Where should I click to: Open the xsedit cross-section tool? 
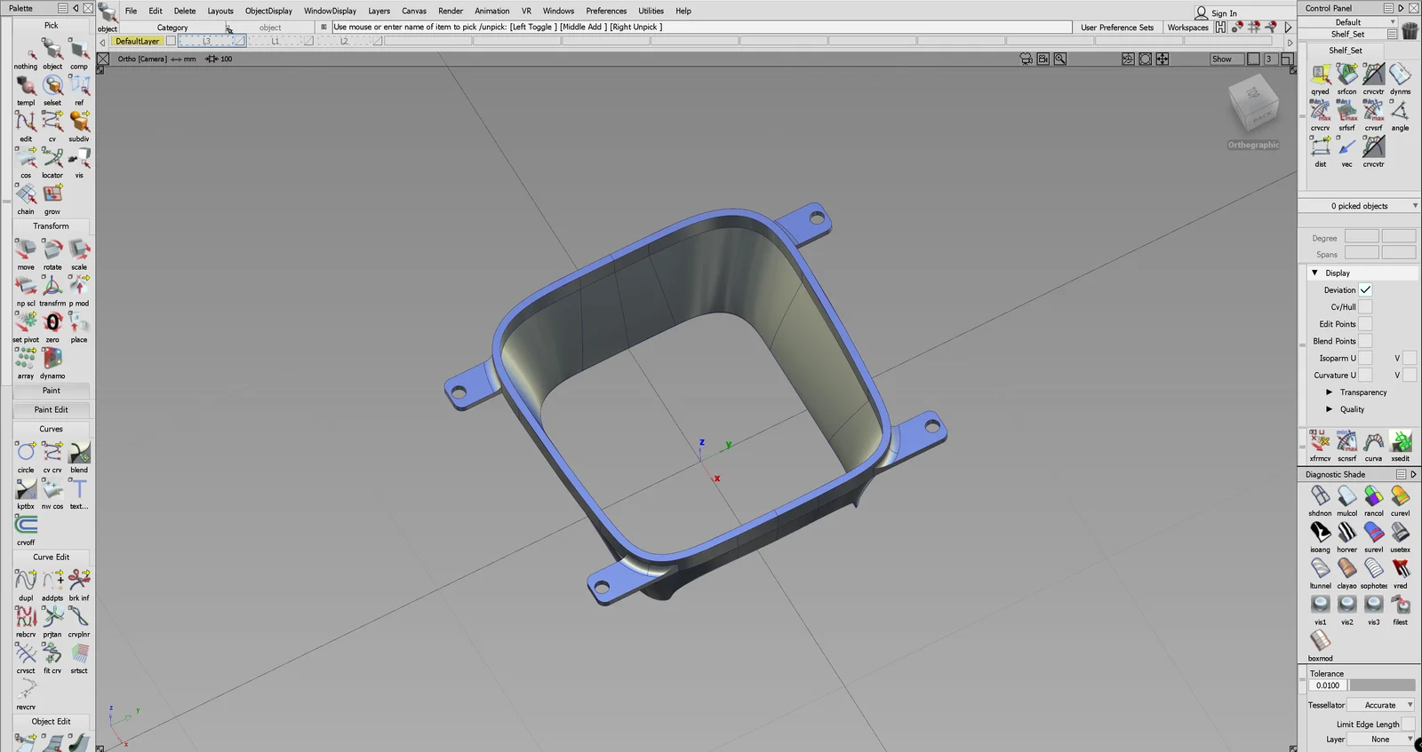pyautogui.click(x=1401, y=446)
